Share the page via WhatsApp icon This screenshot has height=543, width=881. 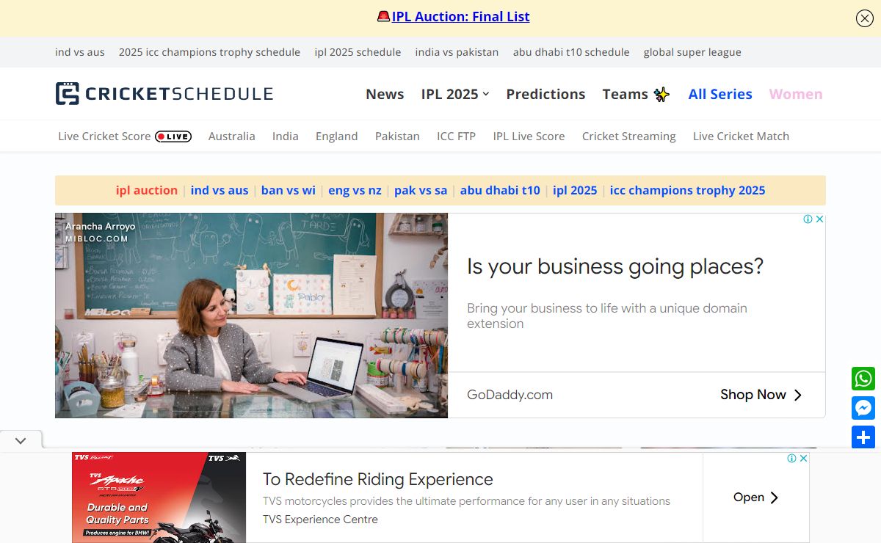[x=863, y=379]
